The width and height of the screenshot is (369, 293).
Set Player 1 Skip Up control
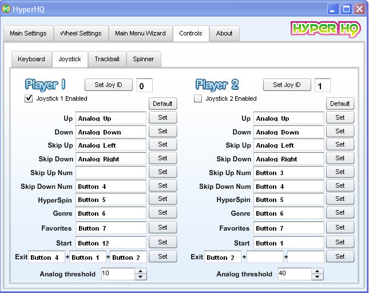pyautogui.click(x=162, y=144)
